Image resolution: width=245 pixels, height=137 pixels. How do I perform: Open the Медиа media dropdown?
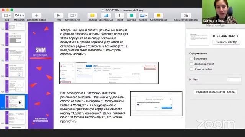click(x=143, y=15)
